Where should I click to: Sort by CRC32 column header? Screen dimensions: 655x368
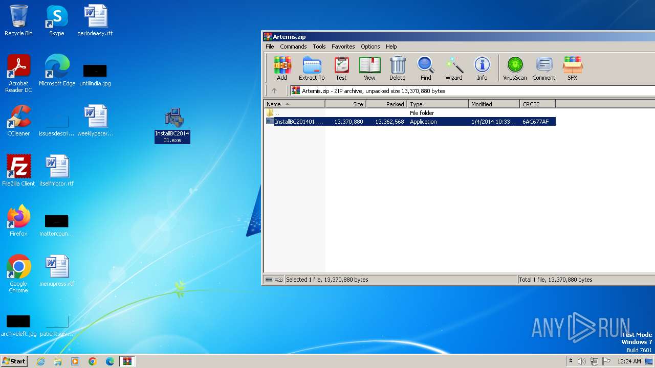[x=537, y=104]
